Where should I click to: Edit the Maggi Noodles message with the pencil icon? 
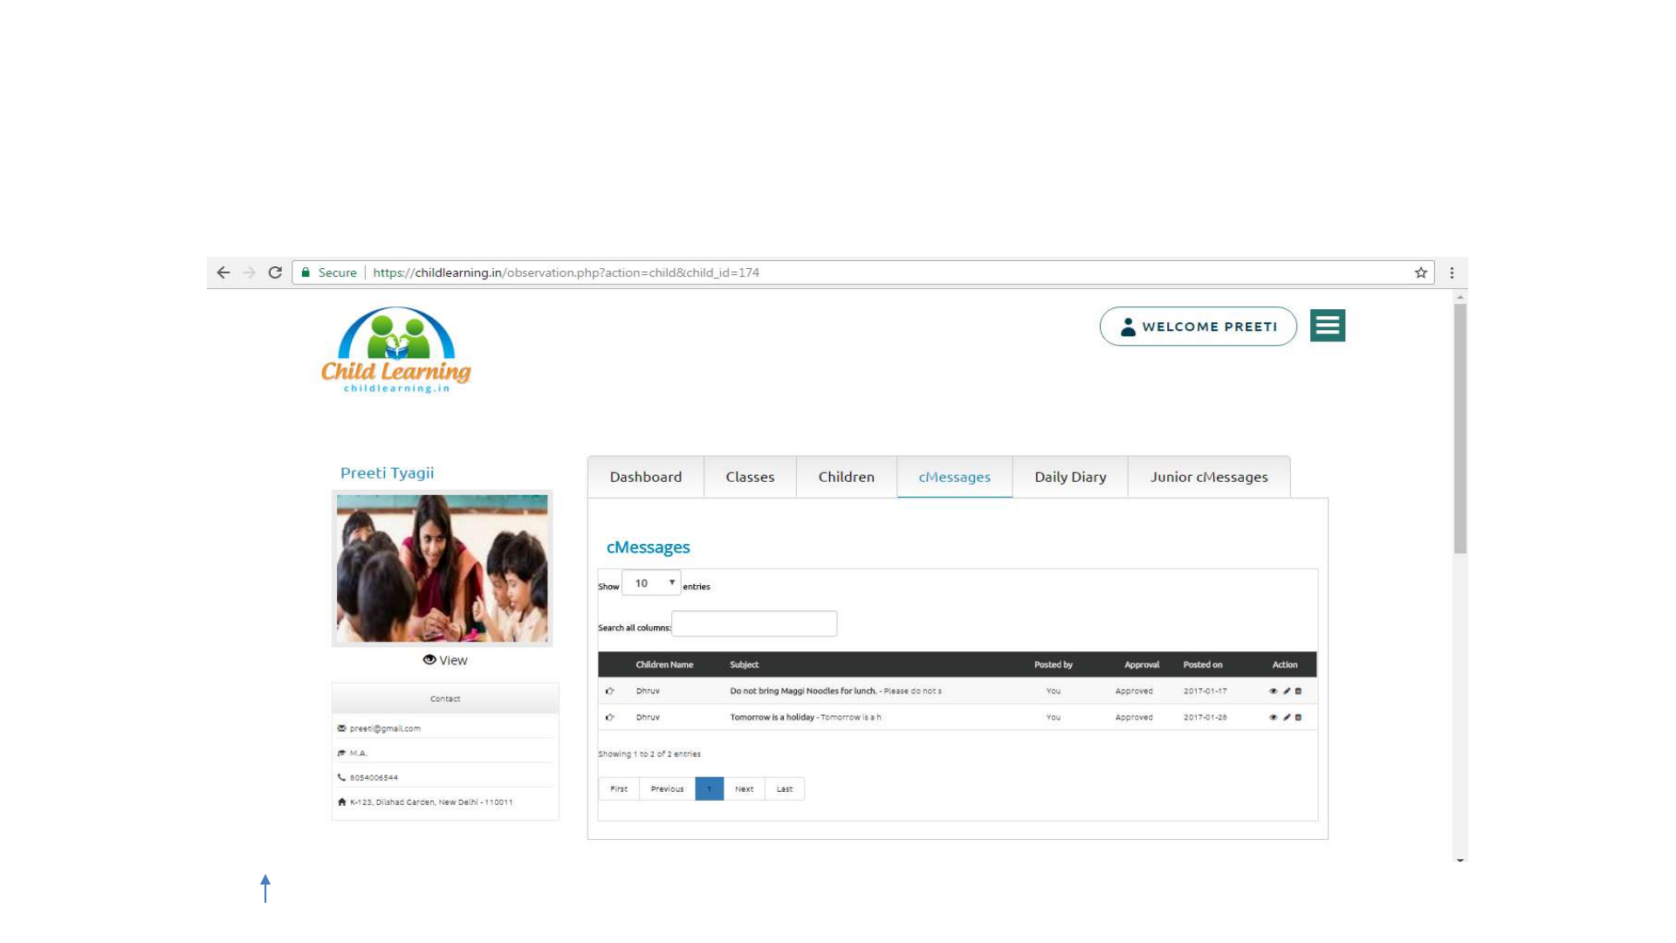pyautogui.click(x=1286, y=691)
